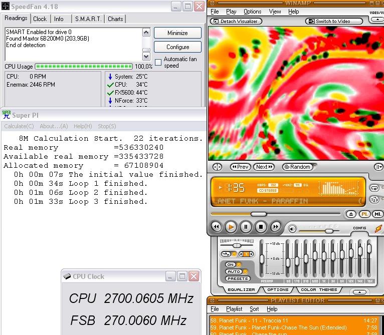
Task: Enable the Automatic fan speed checkbox
Action: [158, 62]
